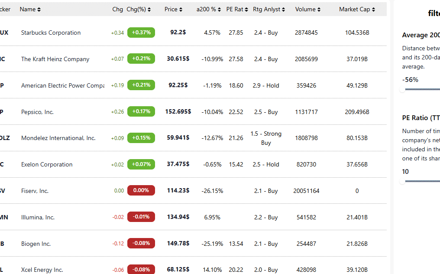
Task: Click Biogen -0.08% change badge
Action: [x=141, y=243]
